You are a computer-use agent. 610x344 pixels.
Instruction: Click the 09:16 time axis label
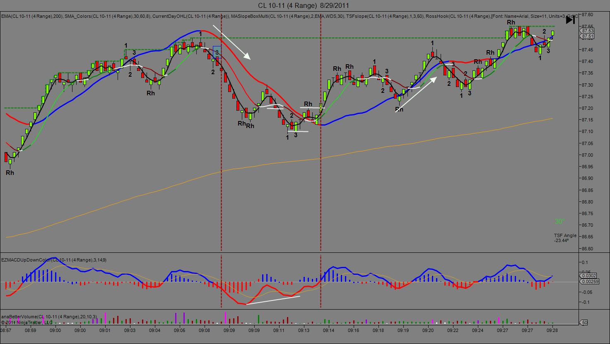coord(353,331)
